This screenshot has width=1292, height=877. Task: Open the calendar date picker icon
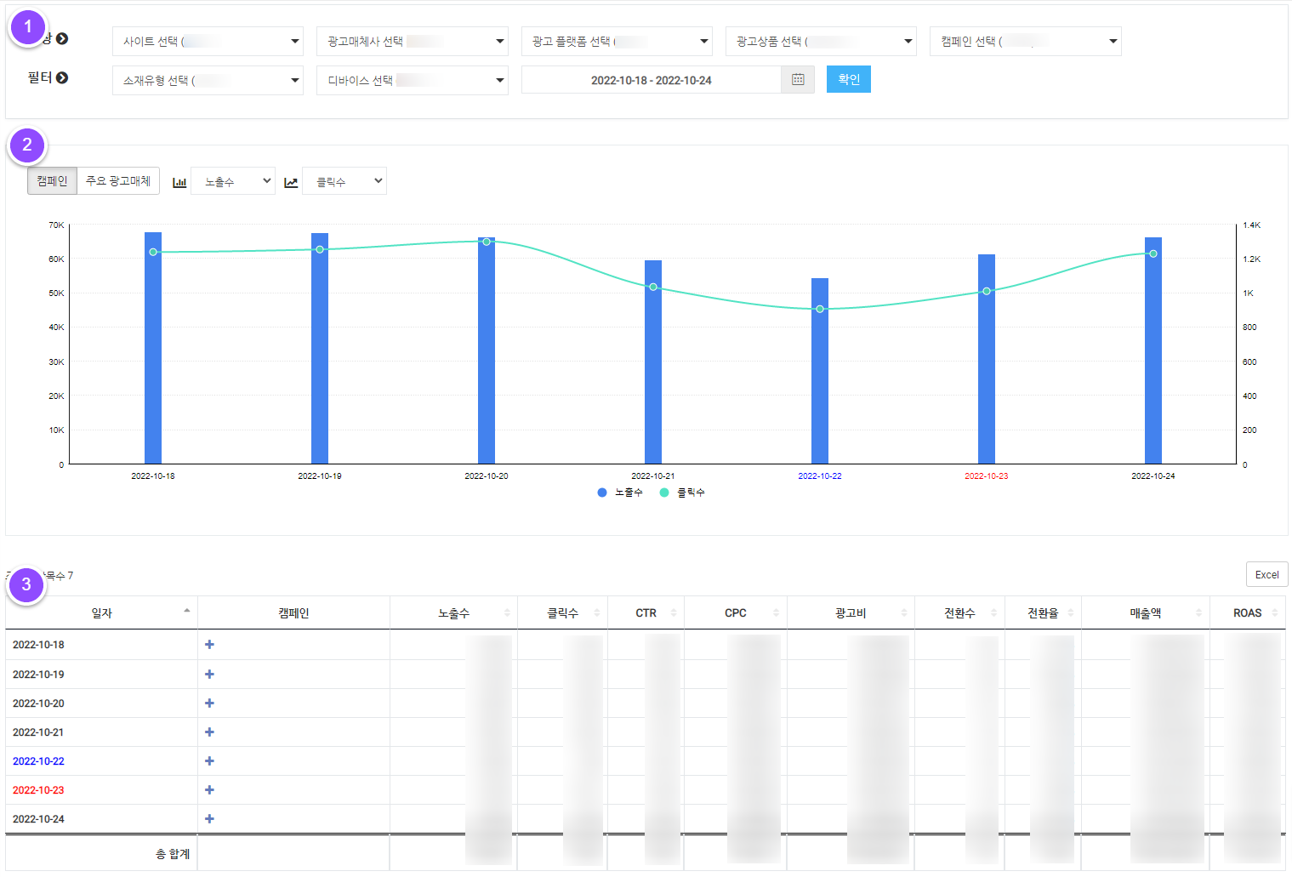[x=797, y=80]
